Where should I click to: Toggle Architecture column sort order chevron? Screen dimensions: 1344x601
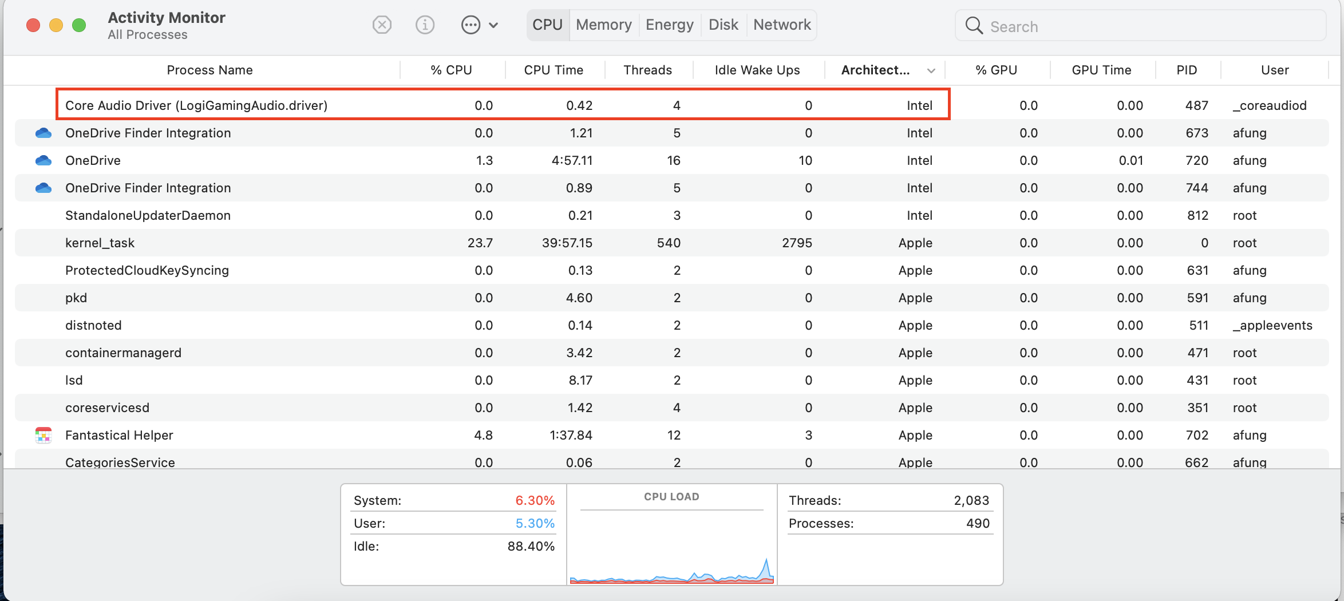pyautogui.click(x=931, y=70)
